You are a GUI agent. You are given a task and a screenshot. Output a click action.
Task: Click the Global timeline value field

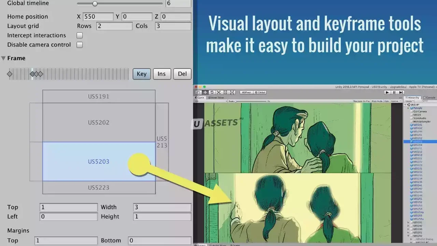179,3
